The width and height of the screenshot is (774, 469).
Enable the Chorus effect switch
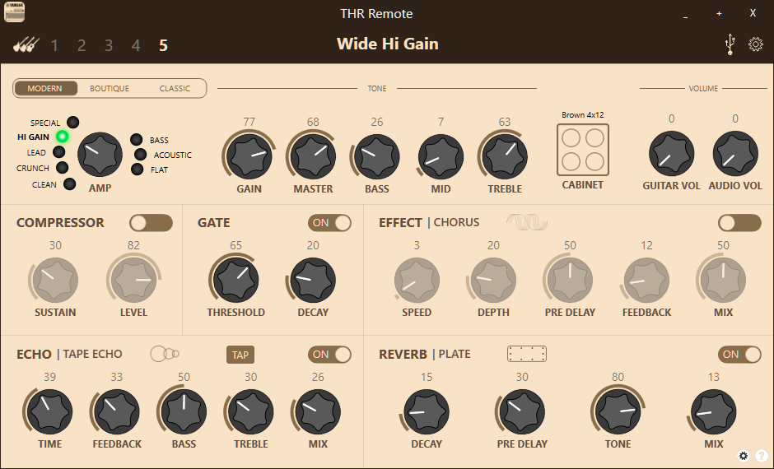739,223
